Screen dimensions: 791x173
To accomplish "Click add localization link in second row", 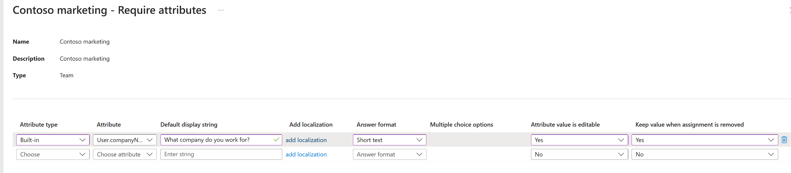I will point(306,154).
